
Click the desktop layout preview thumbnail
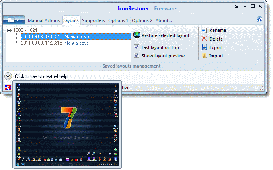pos(67,125)
